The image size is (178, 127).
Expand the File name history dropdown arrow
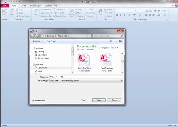(x=122, y=77)
